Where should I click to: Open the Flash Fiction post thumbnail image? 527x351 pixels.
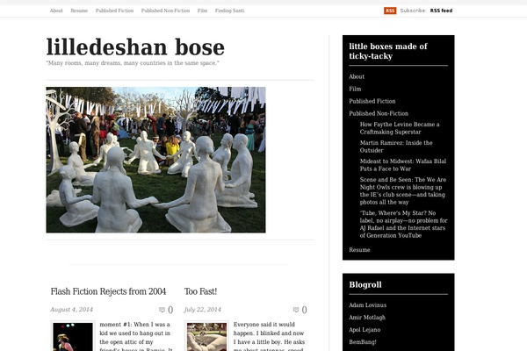coord(73,336)
